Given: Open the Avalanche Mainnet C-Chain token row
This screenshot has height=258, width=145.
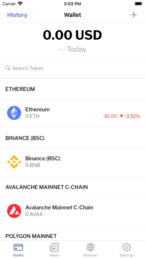Looking at the screenshot, I should point(72,211).
